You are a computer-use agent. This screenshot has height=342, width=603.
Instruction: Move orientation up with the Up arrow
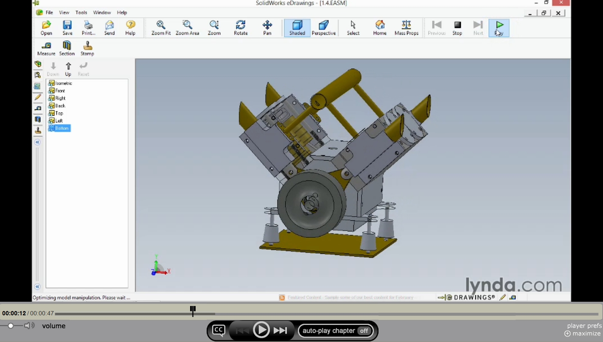pos(68,69)
